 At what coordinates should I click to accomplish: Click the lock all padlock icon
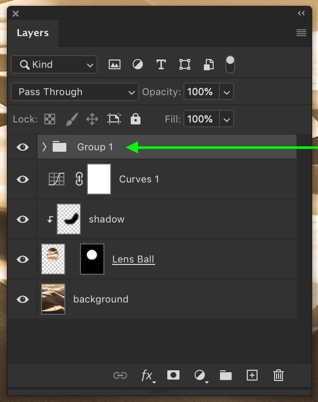pyautogui.click(x=135, y=119)
